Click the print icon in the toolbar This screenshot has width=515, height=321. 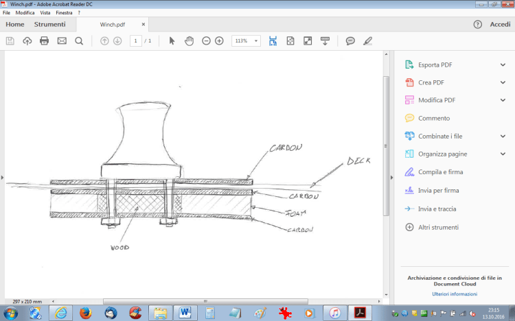[45, 41]
